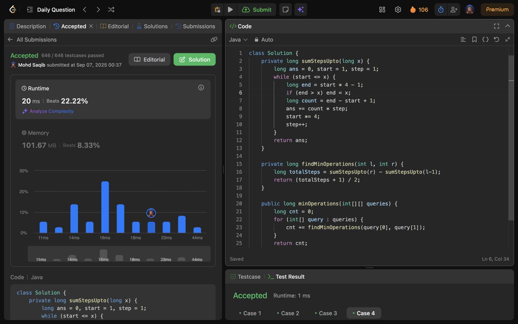
Task: Click the tallest 16ms runtime bar
Action: (105, 207)
